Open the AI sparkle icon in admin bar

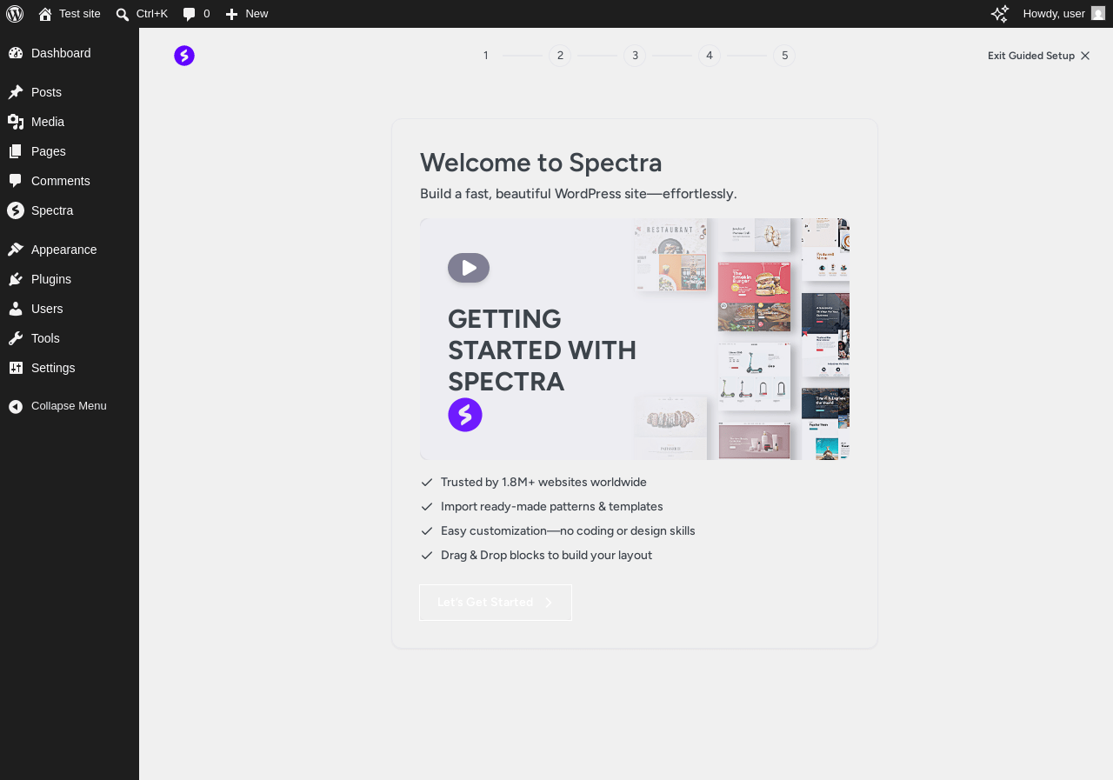[1000, 14]
